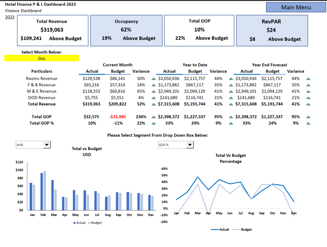Screen dimensions: 327x247
Task: Click the Particulars column header
Action: click(x=42, y=71)
